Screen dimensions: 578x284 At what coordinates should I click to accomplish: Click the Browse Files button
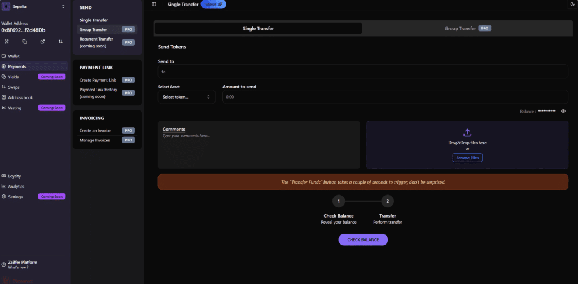[467, 158]
